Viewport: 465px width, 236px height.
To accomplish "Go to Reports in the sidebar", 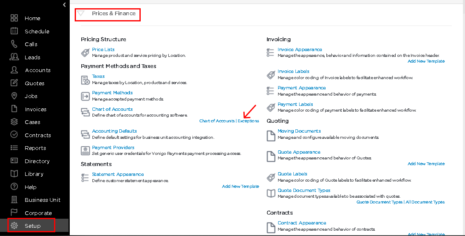I will pyautogui.click(x=35, y=148).
